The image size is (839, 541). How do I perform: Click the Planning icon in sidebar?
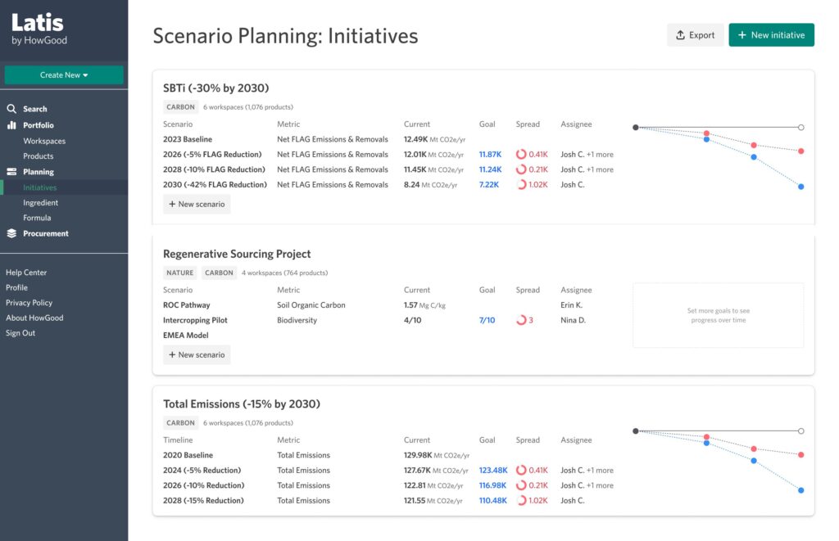point(11,172)
